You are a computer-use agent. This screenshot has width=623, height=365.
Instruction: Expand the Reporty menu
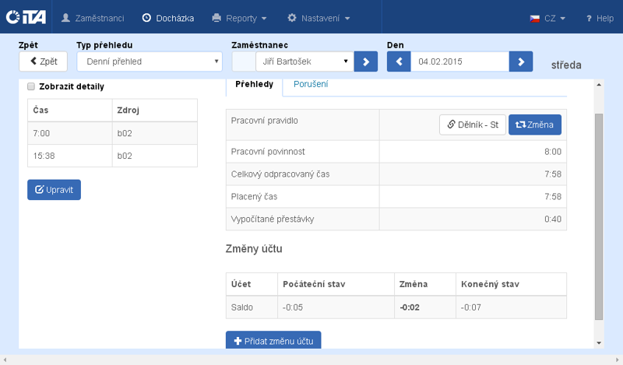point(239,18)
